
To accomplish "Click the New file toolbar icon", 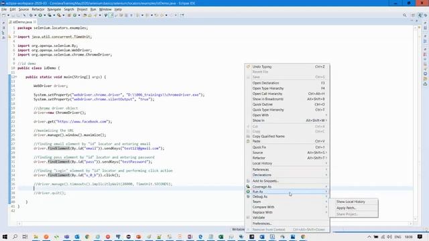I will click(3, 15).
